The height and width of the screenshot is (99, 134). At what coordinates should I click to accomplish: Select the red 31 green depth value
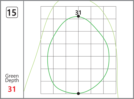(12, 89)
